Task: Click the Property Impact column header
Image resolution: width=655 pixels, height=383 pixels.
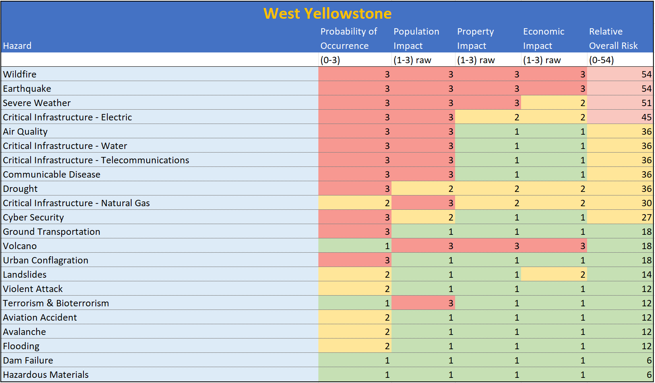Action: [475, 39]
